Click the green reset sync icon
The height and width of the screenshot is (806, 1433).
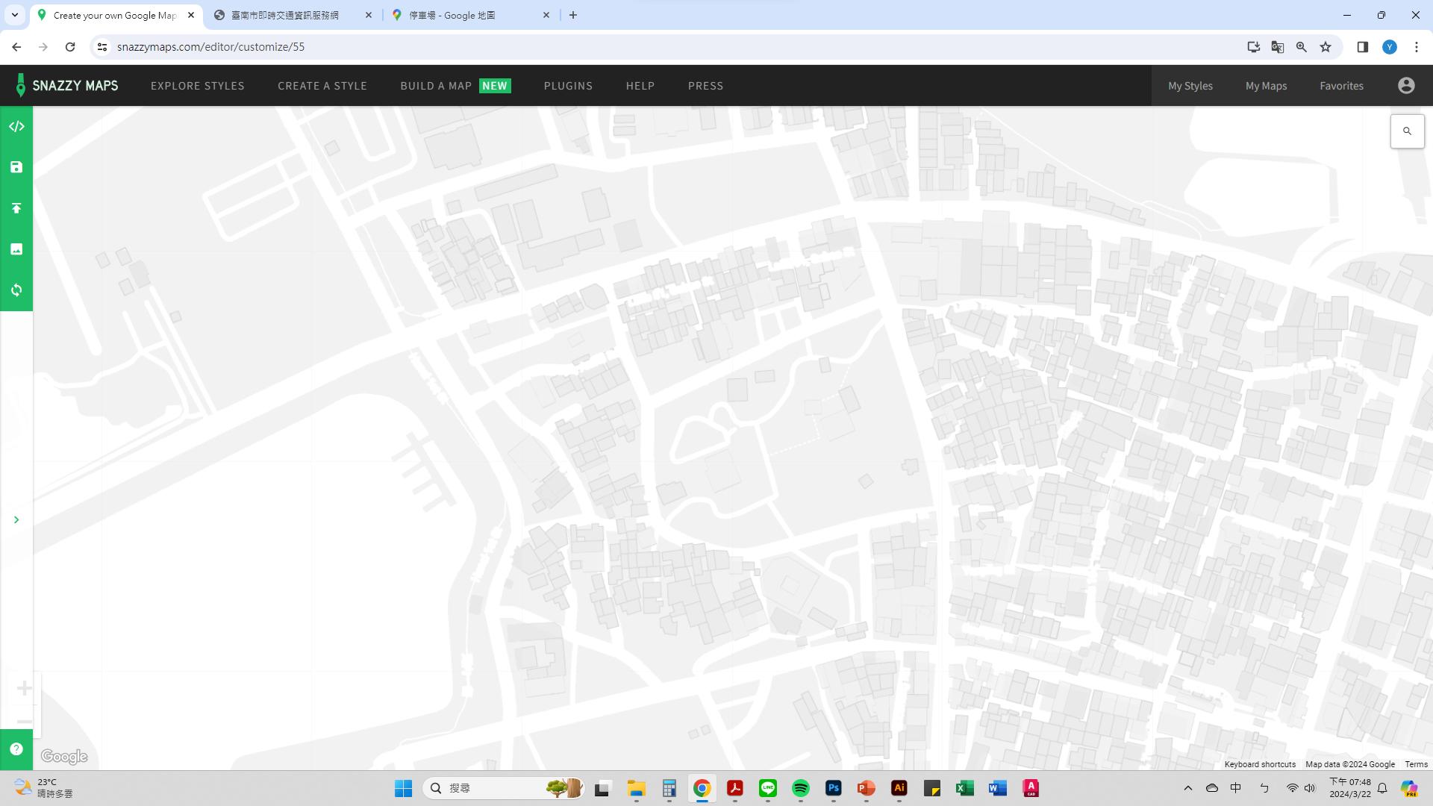point(16,290)
